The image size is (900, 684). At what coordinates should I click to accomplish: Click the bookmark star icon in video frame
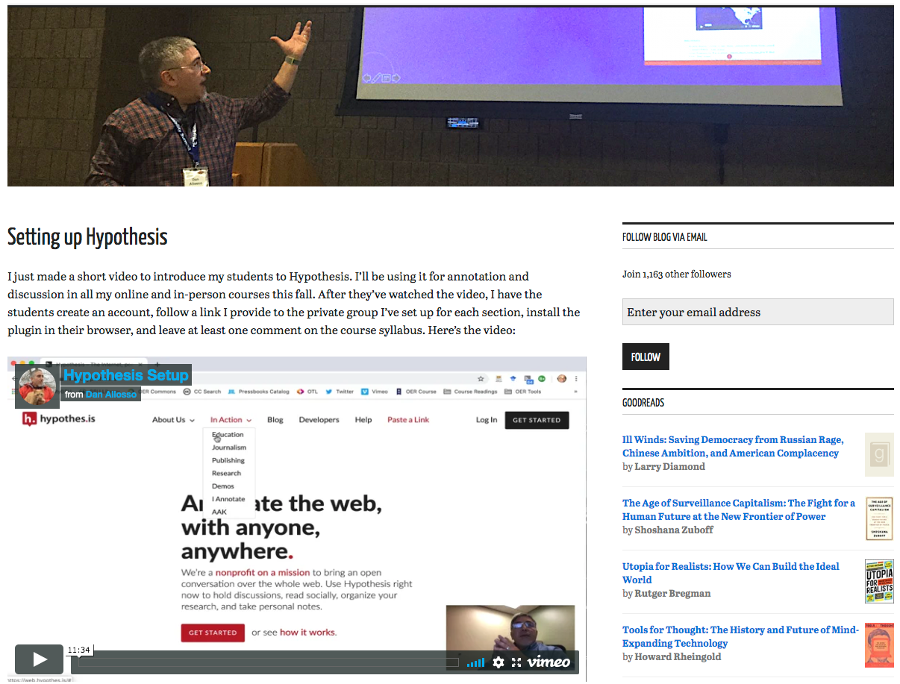[481, 379]
